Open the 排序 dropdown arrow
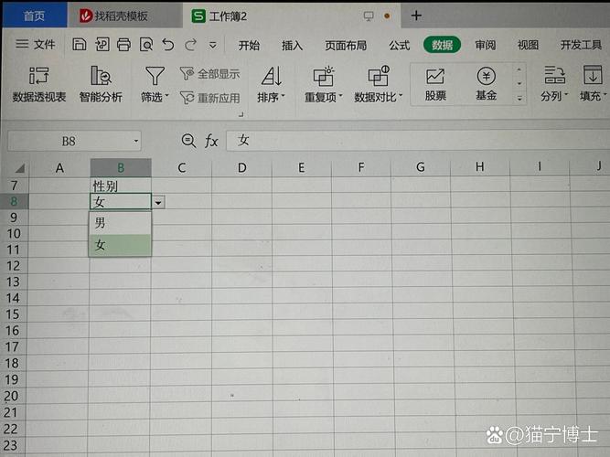Image resolution: width=610 pixels, height=457 pixels. click(x=283, y=95)
